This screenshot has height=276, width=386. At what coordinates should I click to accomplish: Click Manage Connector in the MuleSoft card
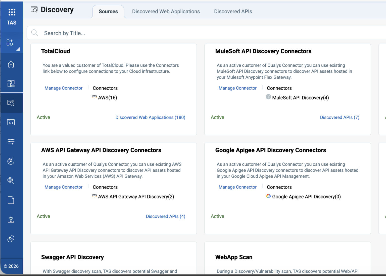(x=238, y=88)
